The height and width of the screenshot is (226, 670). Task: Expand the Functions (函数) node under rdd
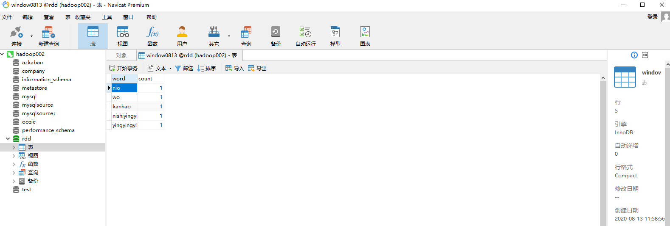click(x=14, y=164)
